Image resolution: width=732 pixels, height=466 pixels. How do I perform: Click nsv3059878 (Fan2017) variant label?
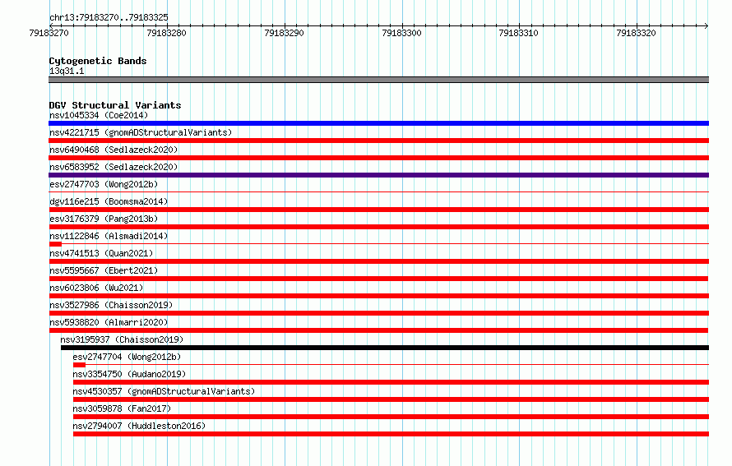(122, 408)
